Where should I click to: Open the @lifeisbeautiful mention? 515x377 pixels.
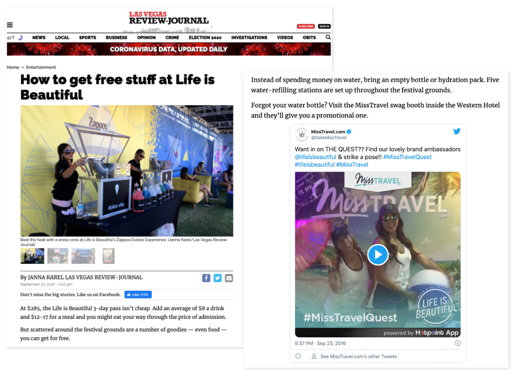pos(316,157)
